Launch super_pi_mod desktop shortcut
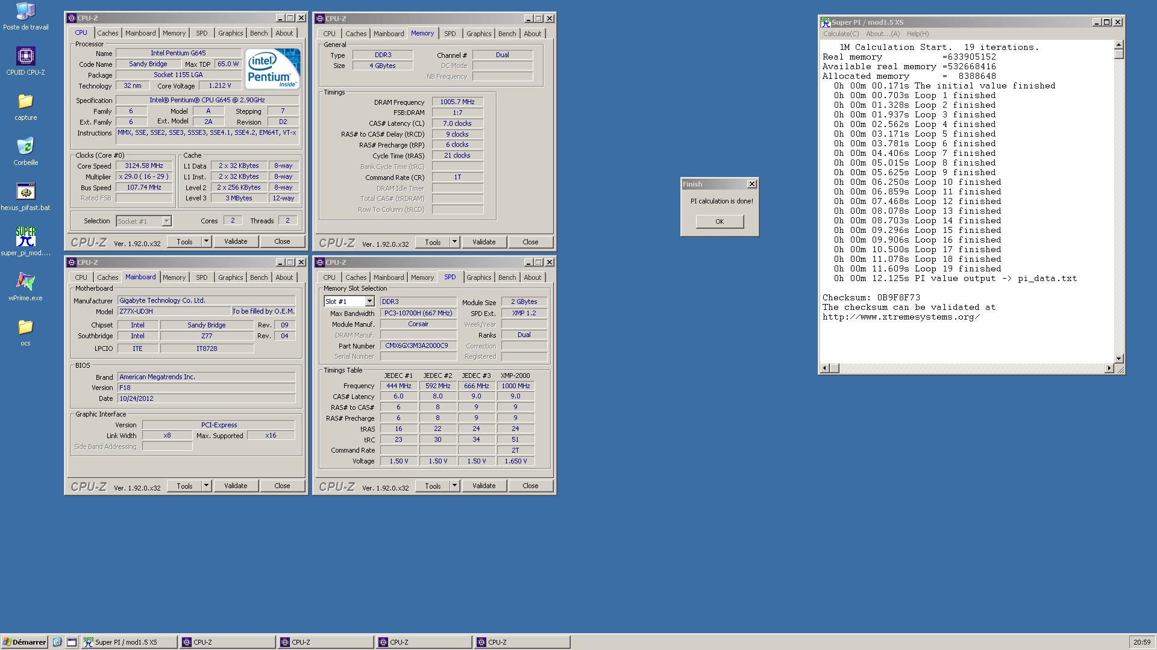 (25, 242)
